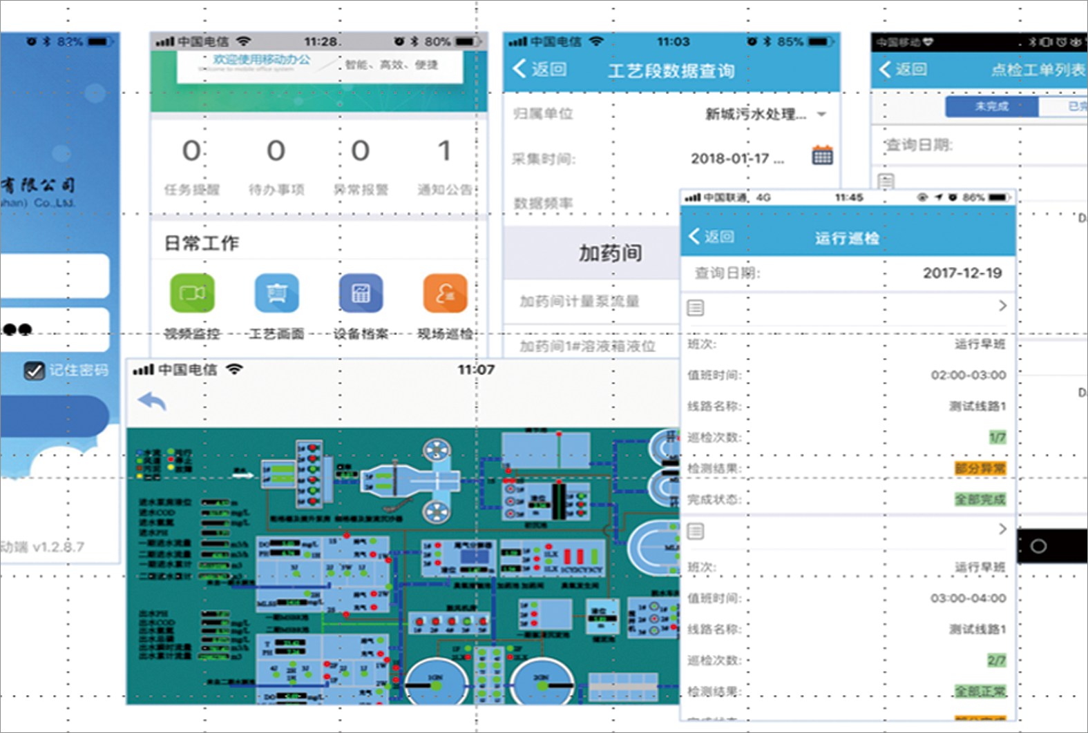Tap list icon above first 运行早班 record
Image resolution: width=1088 pixels, height=733 pixels.
click(x=696, y=308)
